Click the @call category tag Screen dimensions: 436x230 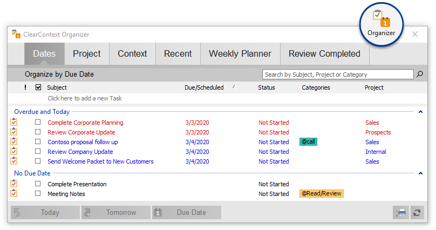[308, 142]
